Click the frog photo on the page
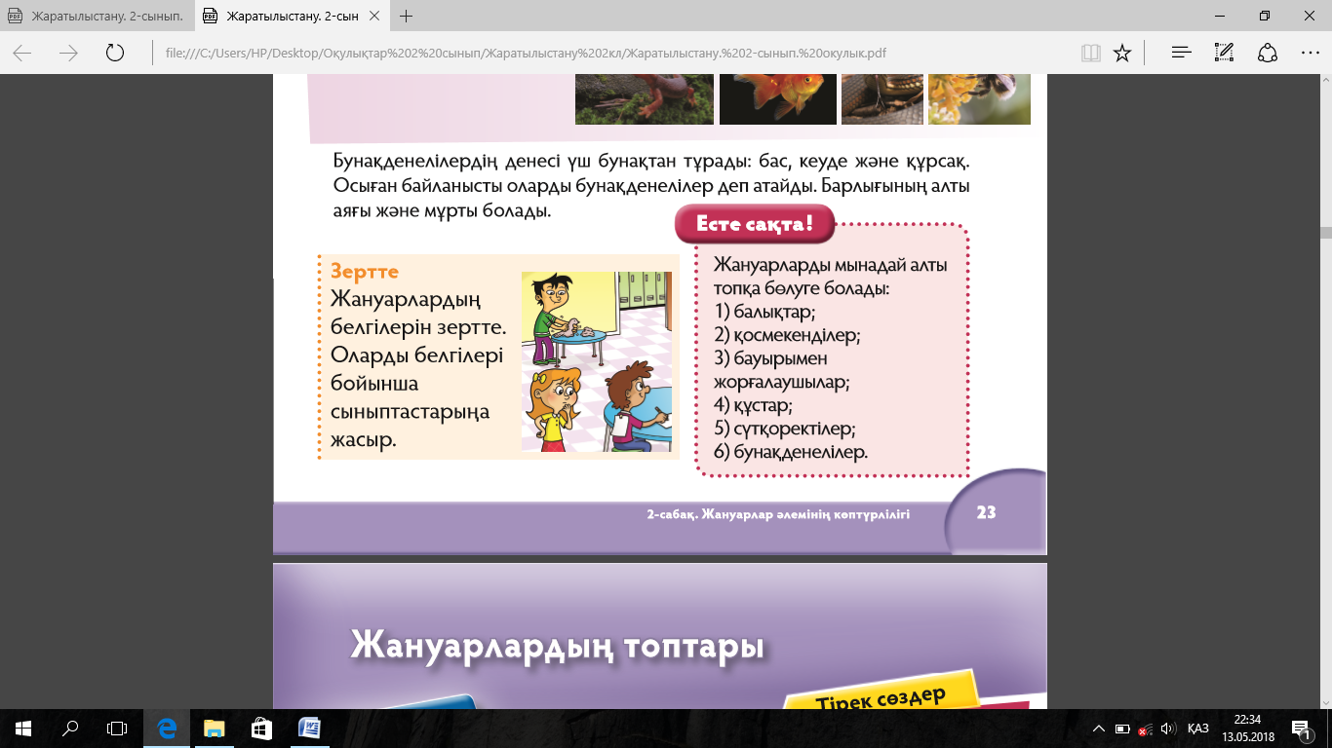Screen dimensions: 1332x748 click(644, 100)
